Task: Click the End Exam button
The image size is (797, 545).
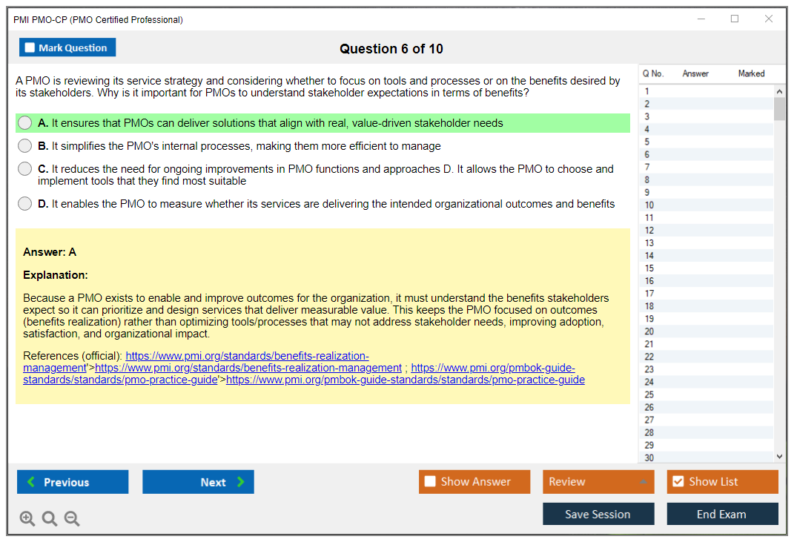Action: (x=722, y=513)
